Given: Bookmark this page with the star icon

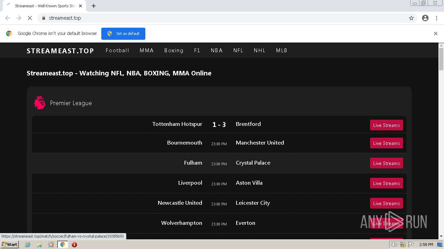Looking at the screenshot, I should [x=411, y=18].
